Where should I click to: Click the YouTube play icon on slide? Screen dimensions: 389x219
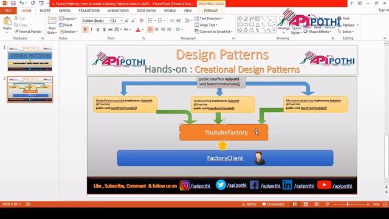324,185
